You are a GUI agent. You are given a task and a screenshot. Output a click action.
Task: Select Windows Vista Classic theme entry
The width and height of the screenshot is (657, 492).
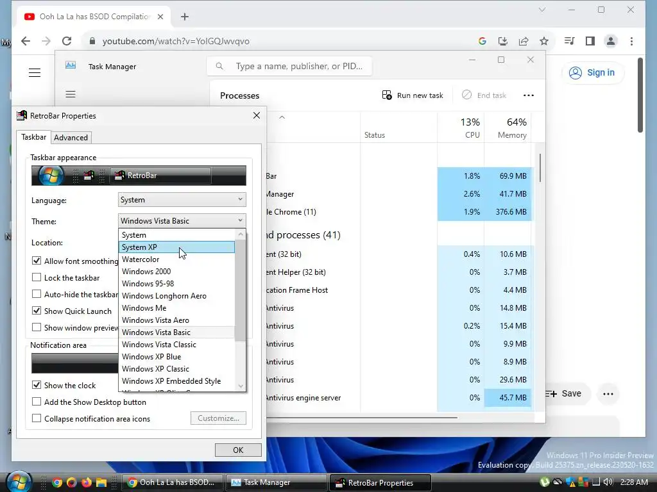(177, 344)
